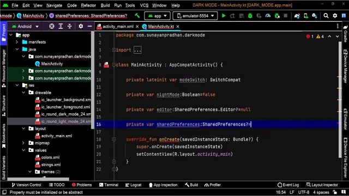Open the Android project view dropdown
The height and width of the screenshot is (196, 349).
[25, 27]
